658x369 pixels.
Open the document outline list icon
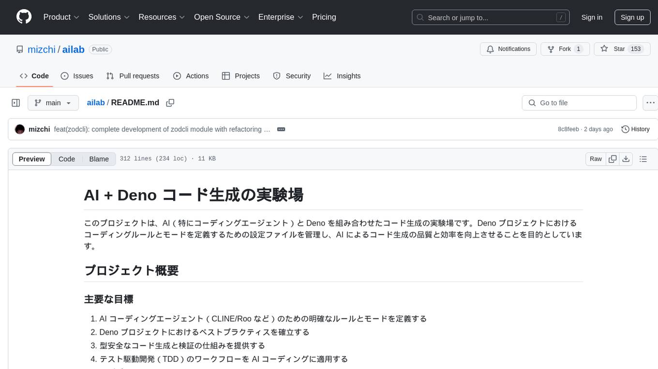643,159
